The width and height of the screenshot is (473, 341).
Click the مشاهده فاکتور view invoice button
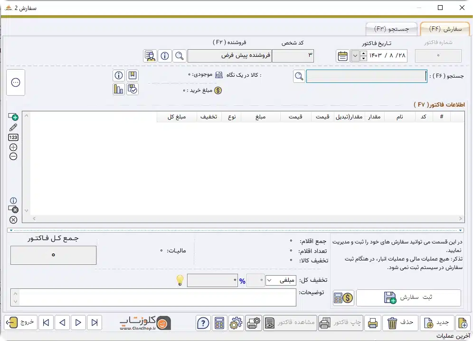point(290,323)
